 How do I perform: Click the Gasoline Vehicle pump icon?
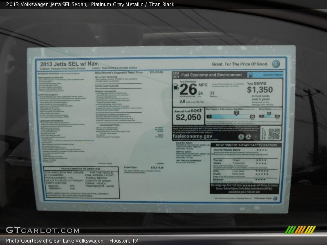point(250,75)
